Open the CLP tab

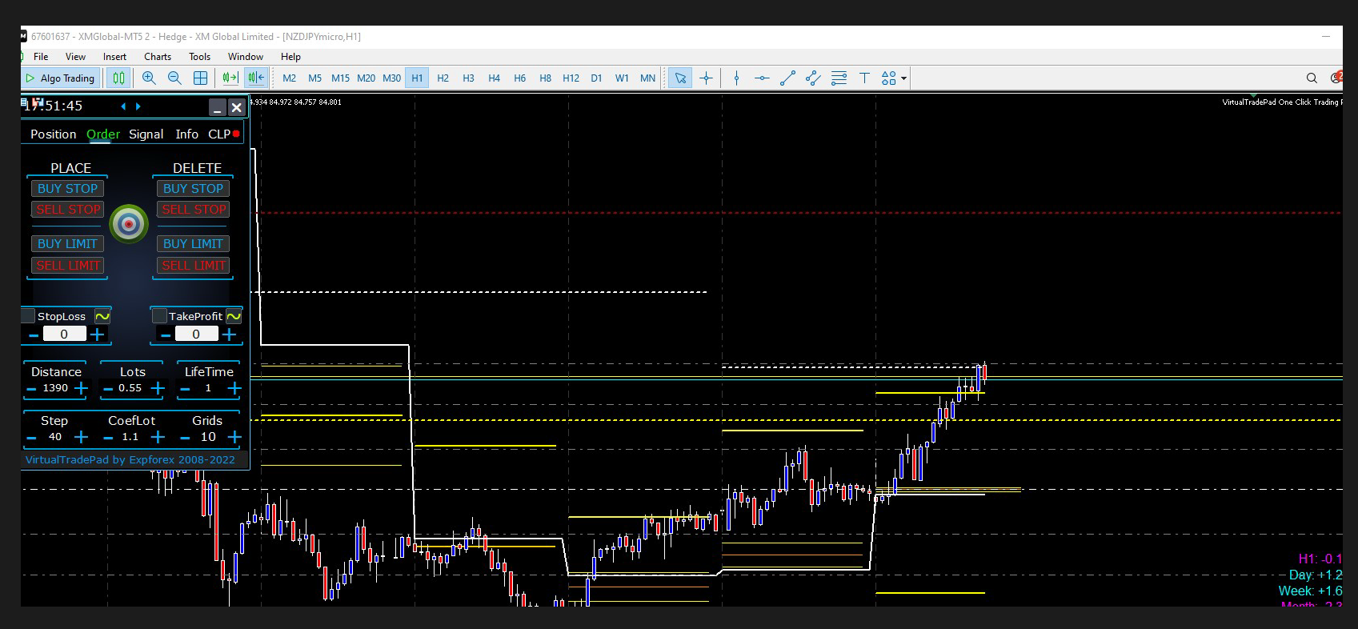[219, 134]
